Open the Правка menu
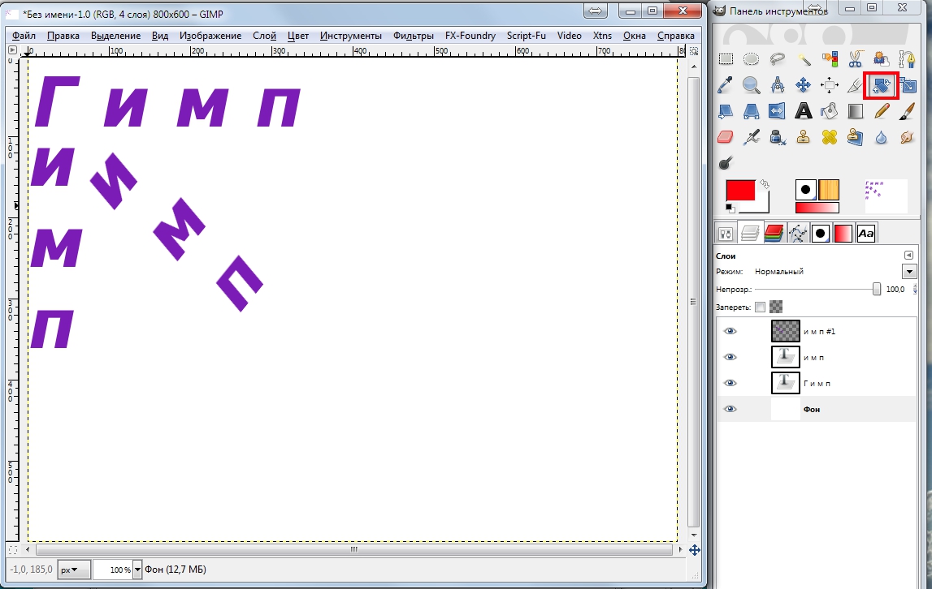 pos(63,36)
